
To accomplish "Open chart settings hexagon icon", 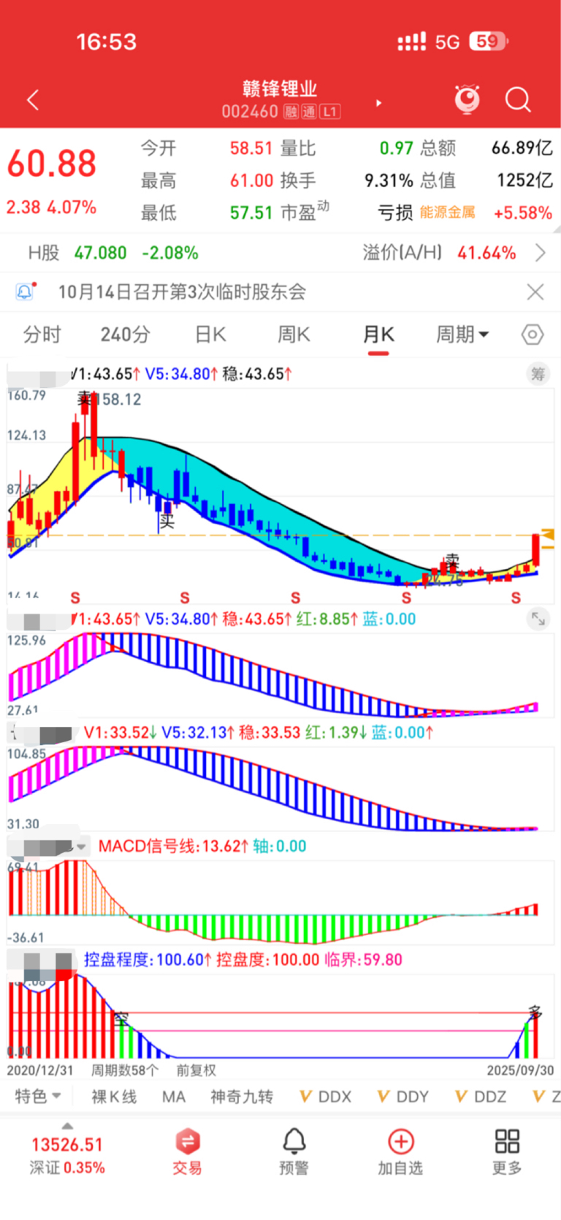I will 533,335.
